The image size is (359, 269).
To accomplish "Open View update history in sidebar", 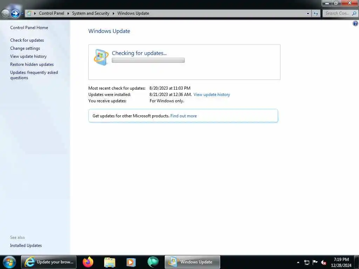I will 28,56.
